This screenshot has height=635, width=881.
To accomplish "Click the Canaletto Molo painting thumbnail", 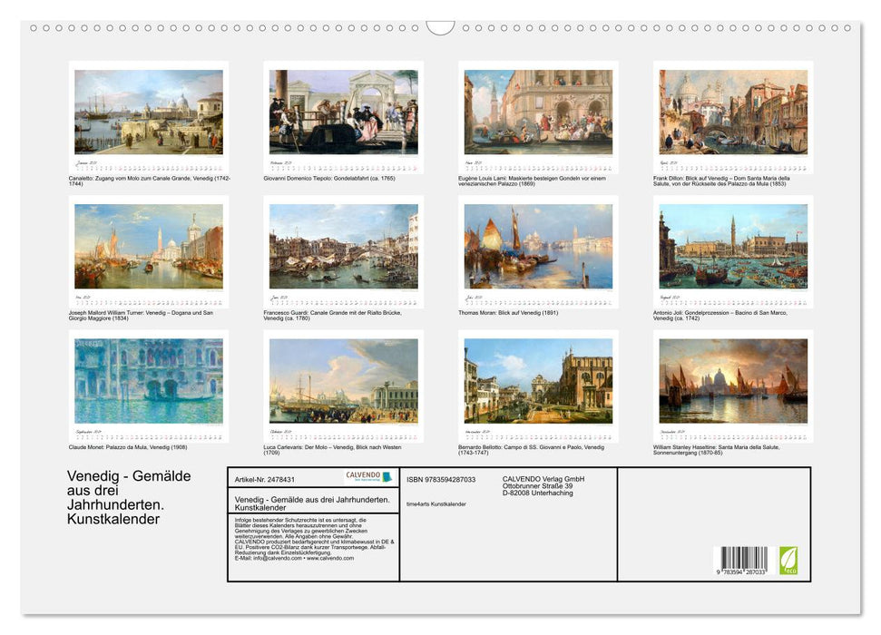I will 149,112.
